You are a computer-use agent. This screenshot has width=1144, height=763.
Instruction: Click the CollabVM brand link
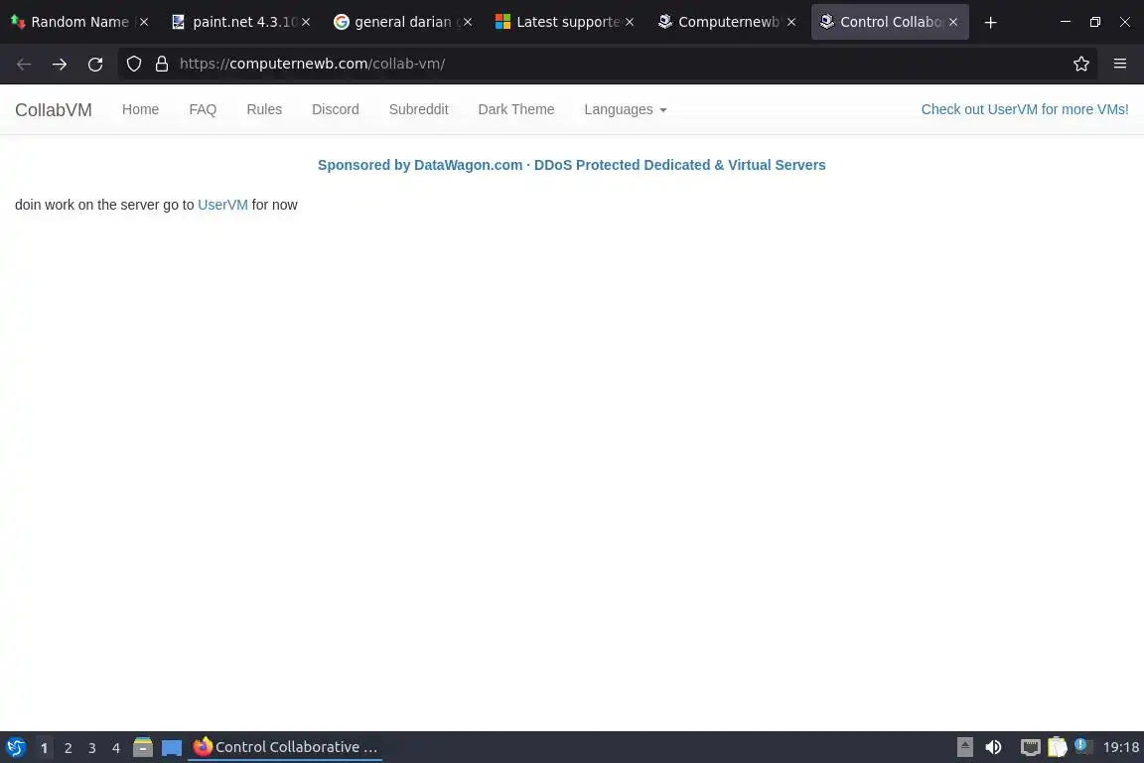click(x=54, y=110)
